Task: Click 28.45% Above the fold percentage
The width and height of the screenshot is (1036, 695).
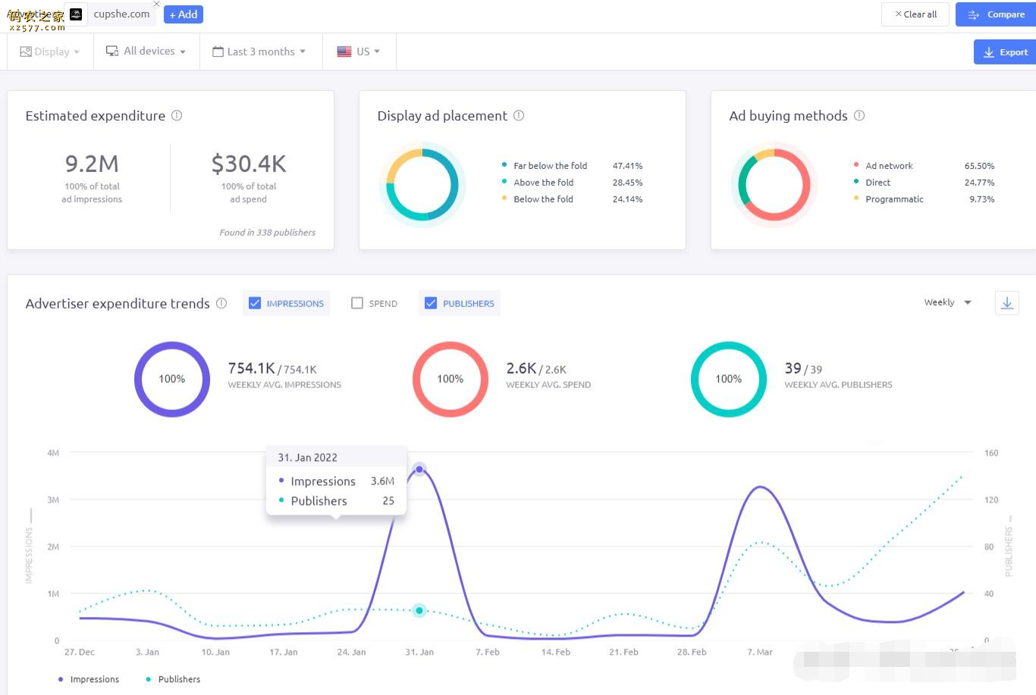Action: 627,183
